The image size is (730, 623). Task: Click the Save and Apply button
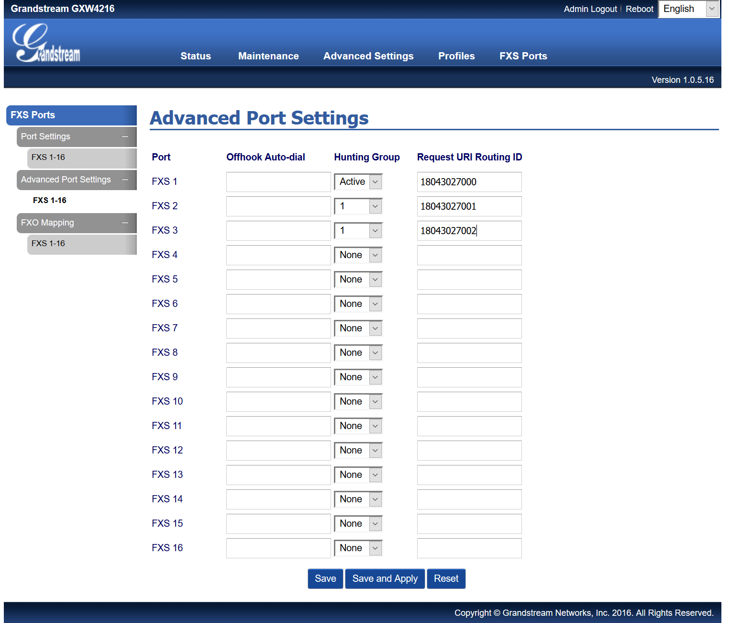(385, 578)
